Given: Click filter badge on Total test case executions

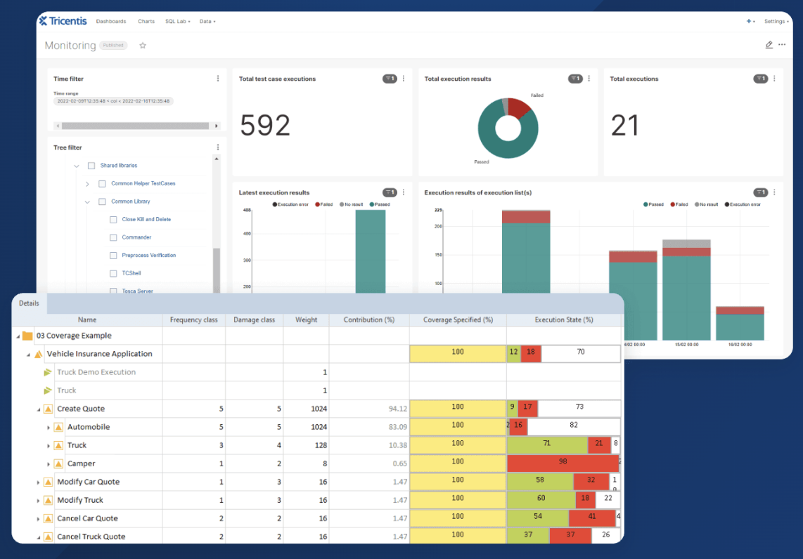Looking at the screenshot, I should click(x=390, y=79).
